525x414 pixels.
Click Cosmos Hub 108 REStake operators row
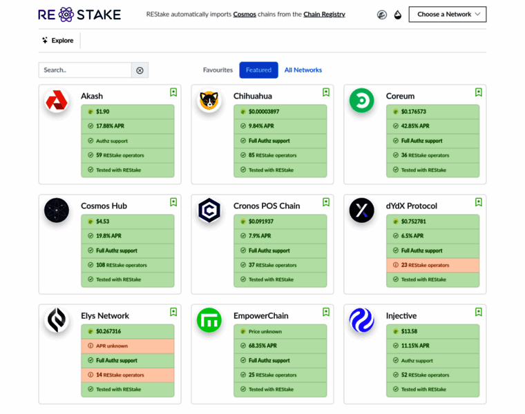pos(128,265)
